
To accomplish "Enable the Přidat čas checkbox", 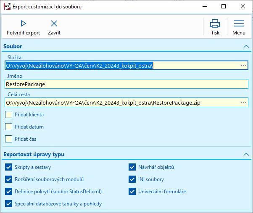I will click(9, 139).
